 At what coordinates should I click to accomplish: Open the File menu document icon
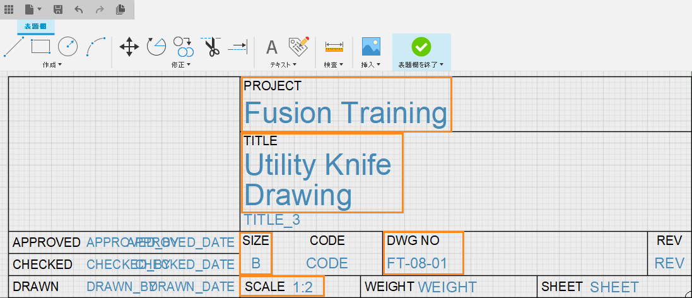coord(29,9)
